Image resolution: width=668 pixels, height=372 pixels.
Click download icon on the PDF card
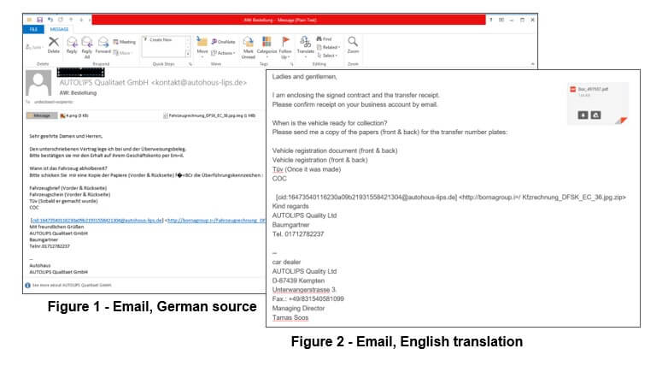[583, 115]
